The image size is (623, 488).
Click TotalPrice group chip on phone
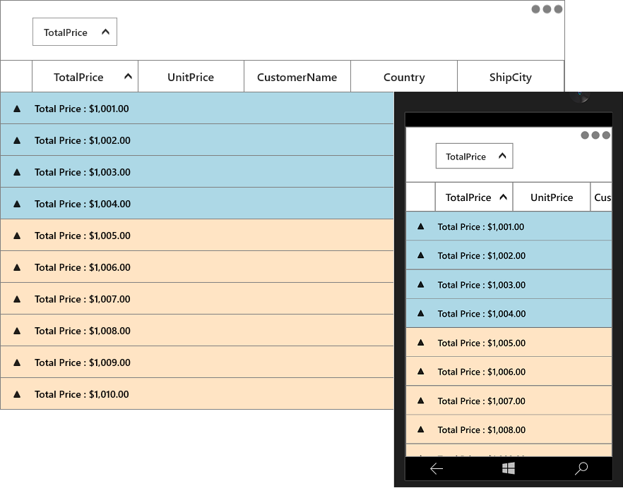click(474, 156)
